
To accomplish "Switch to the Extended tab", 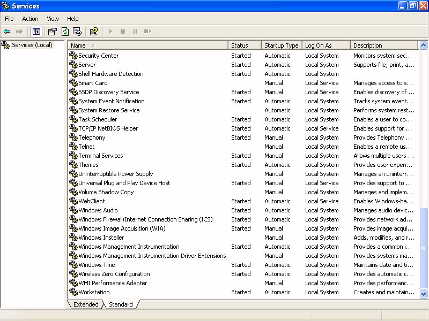I will [86, 304].
